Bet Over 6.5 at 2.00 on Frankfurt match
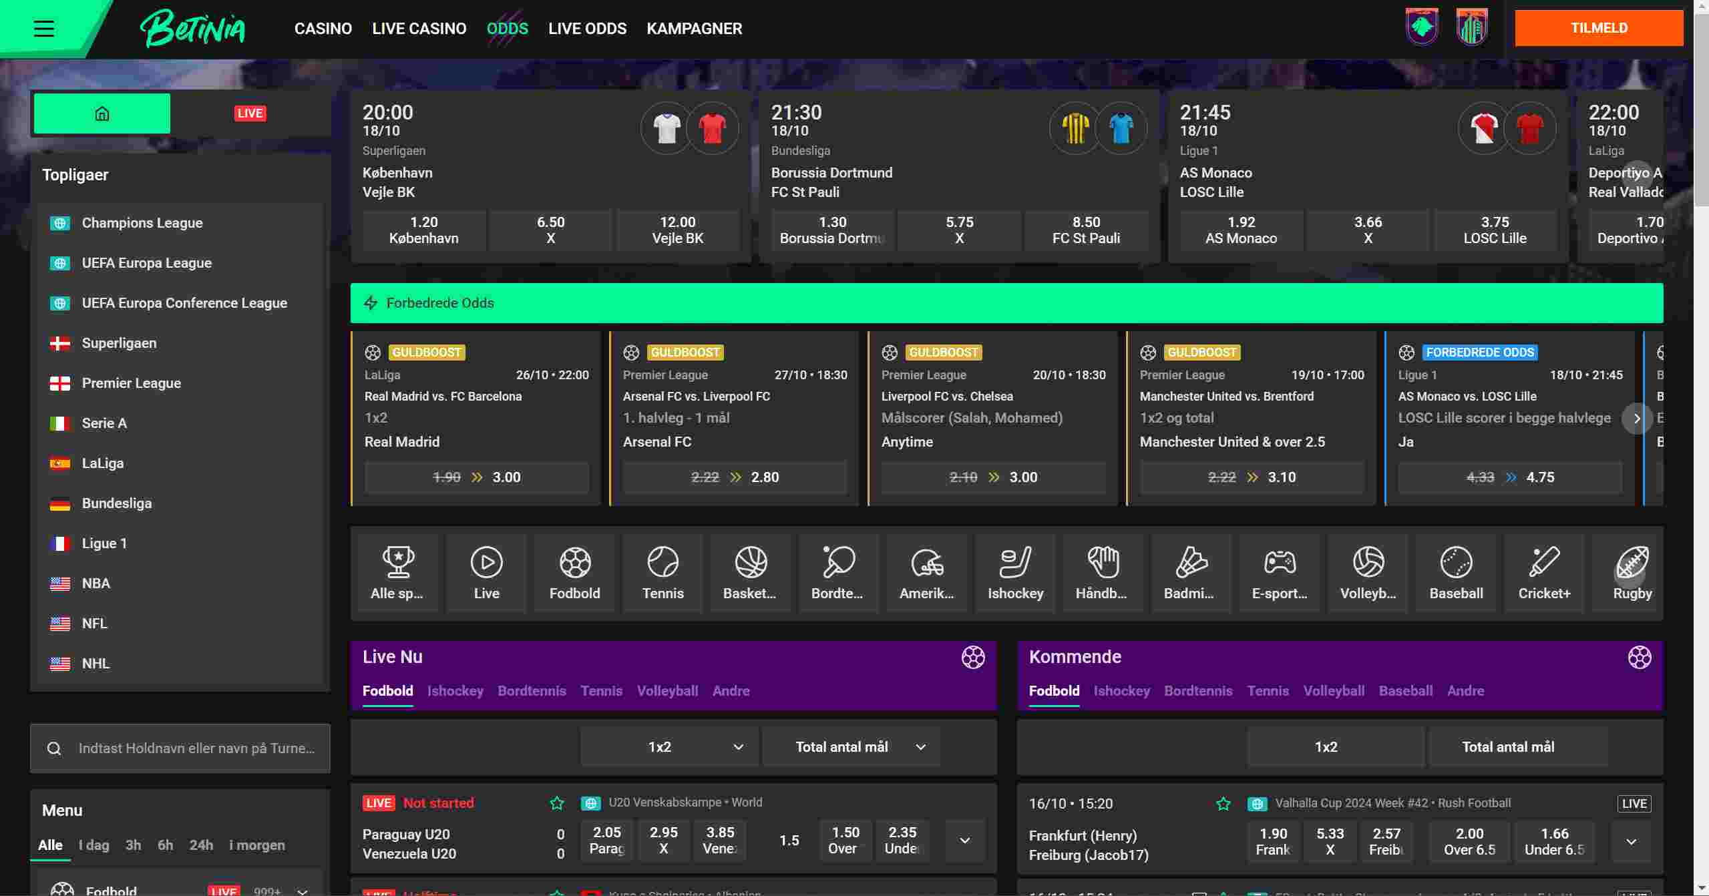 coord(1470,842)
